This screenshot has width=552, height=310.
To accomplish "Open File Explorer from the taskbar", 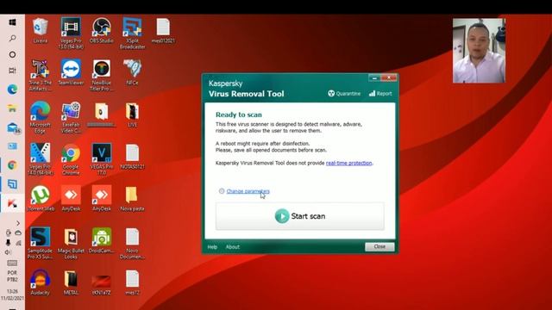I will tap(12, 108).
